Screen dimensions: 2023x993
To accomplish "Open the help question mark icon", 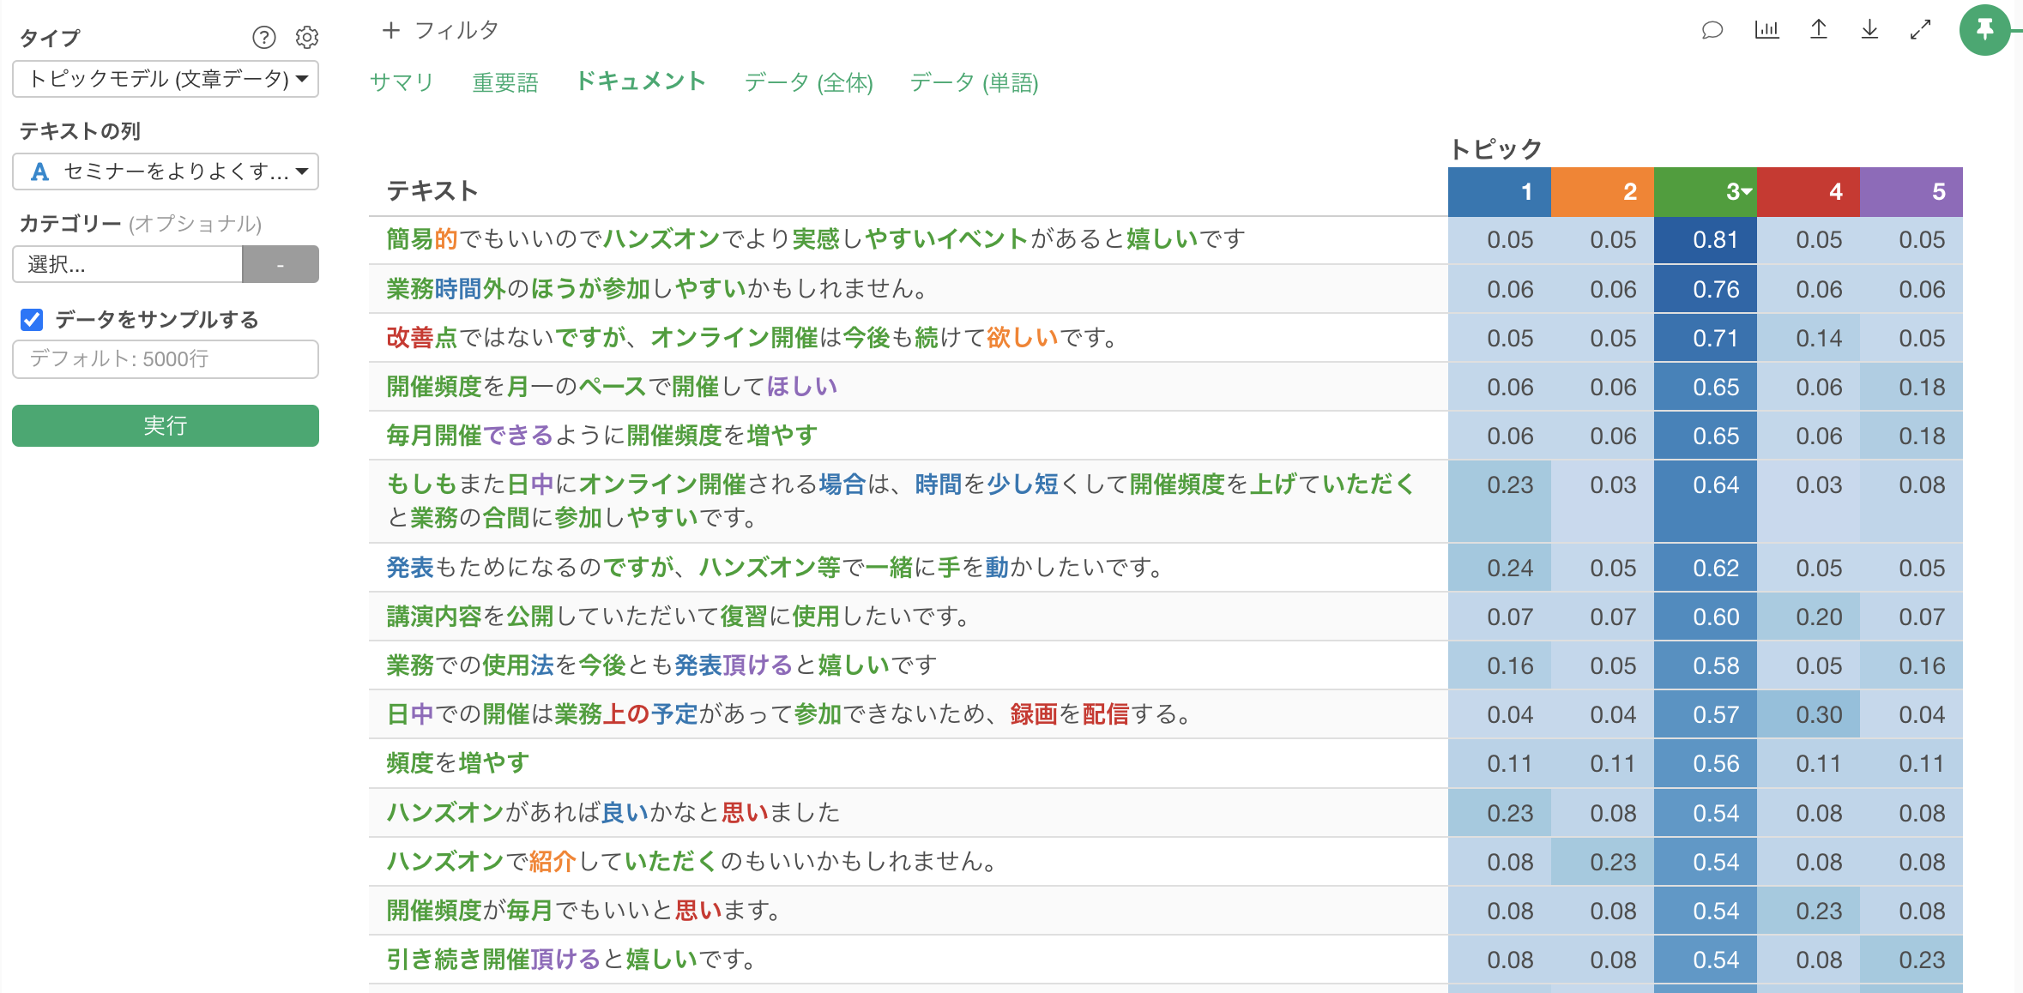I will point(264,37).
